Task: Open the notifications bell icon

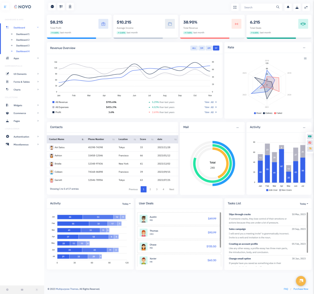Action: (x=288, y=7)
